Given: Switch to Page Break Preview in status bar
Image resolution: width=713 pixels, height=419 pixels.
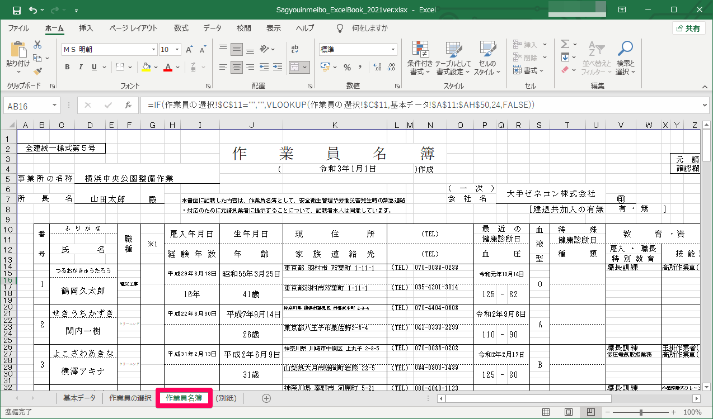Looking at the screenshot, I should [590, 412].
